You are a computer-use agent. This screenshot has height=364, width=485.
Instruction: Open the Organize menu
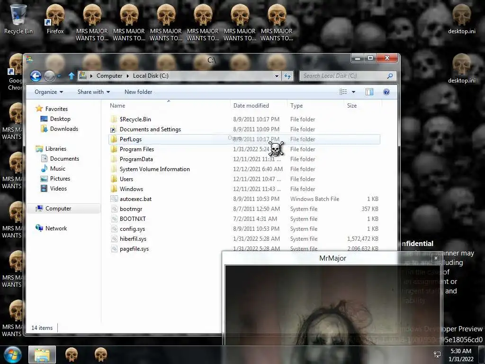click(x=49, y=92)
